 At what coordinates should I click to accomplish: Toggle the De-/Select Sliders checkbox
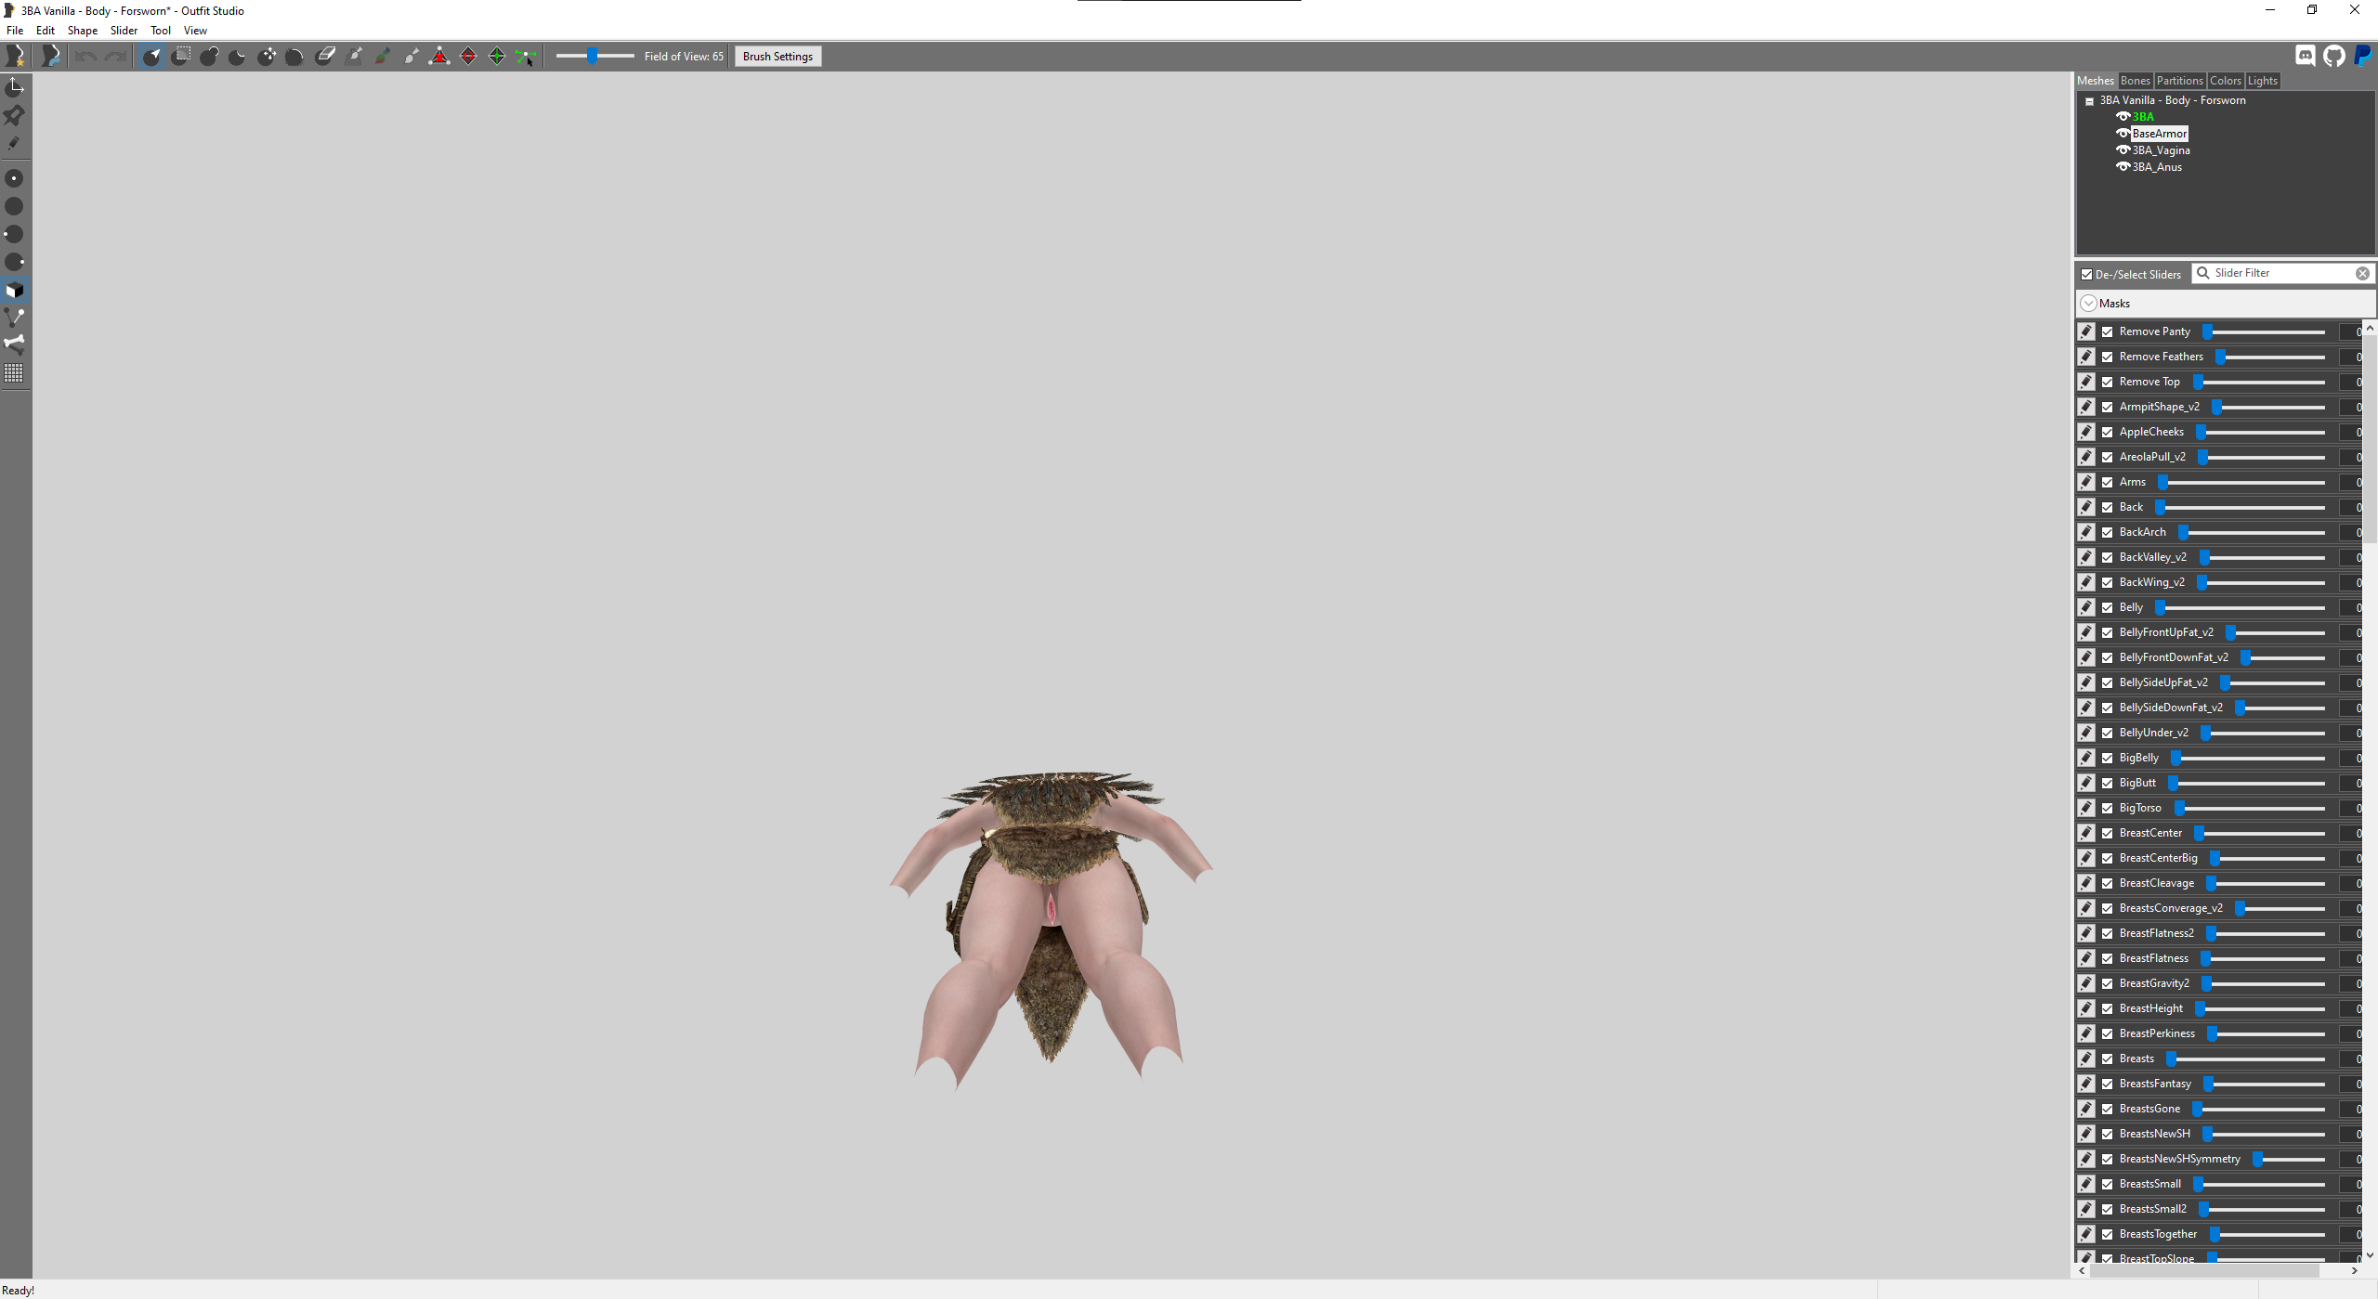click(2086, 274)
